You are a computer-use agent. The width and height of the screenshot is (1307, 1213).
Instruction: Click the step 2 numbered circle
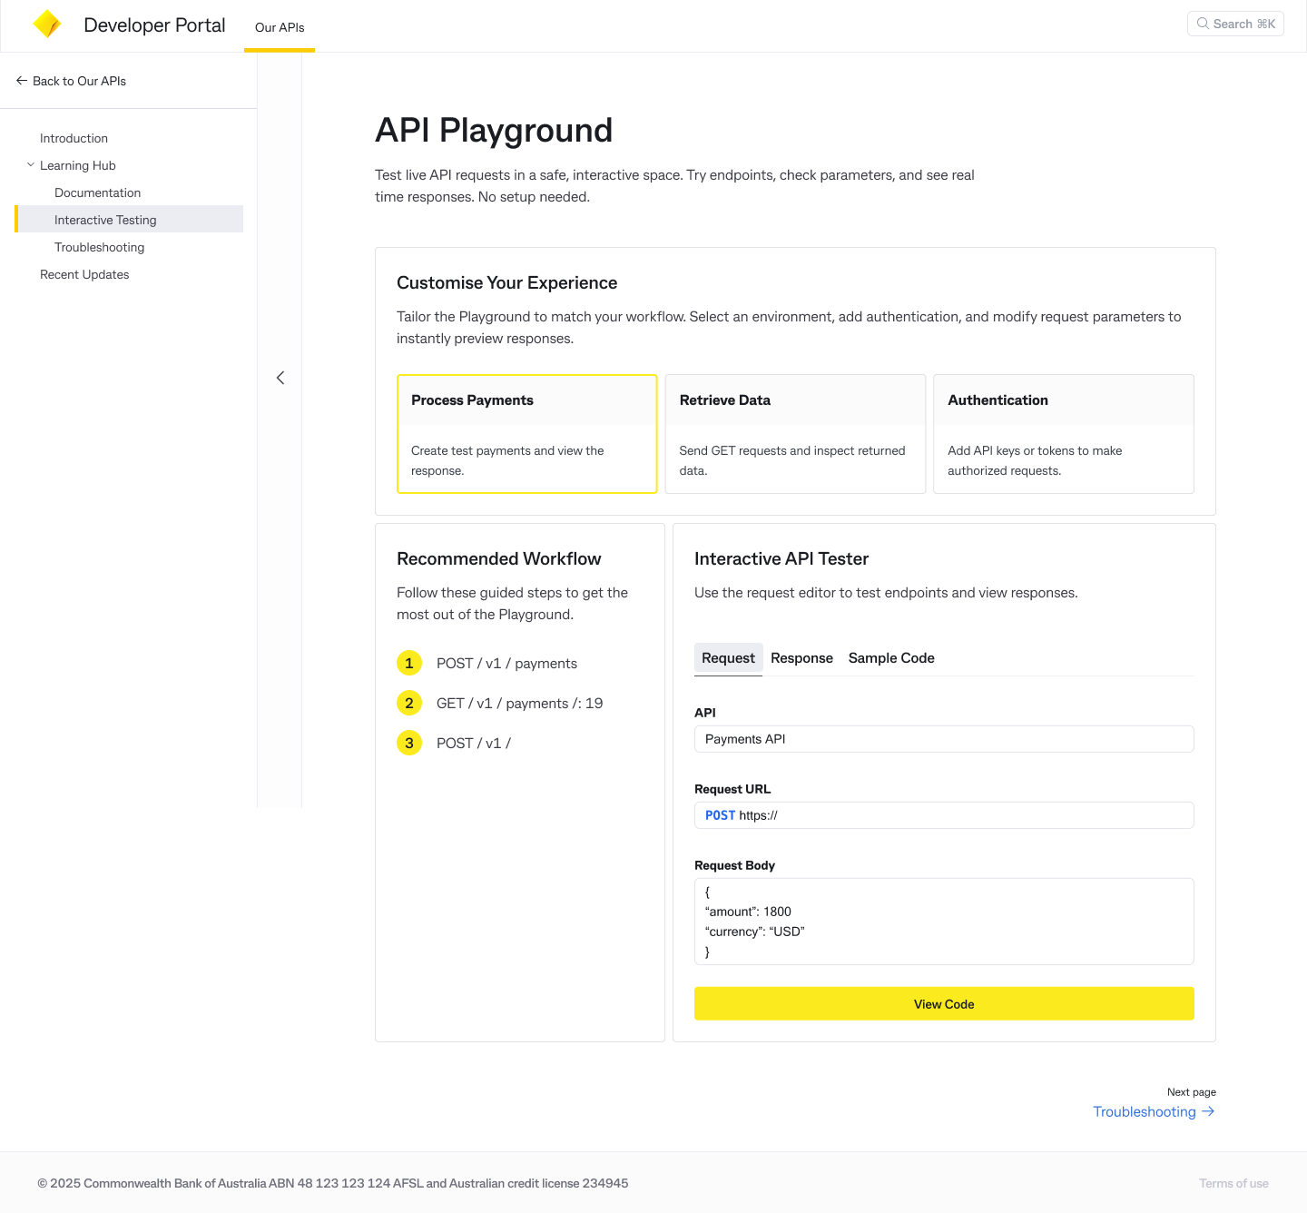(x=409, y=703)
